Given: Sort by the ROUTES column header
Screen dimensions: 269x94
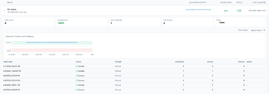Looking at the screenshot, I should click(x=210, y=62).
